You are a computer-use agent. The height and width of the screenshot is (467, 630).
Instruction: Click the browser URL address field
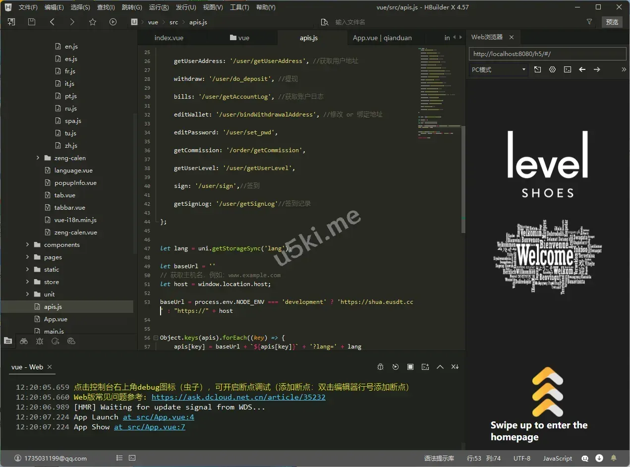click(x=547, y=54)
